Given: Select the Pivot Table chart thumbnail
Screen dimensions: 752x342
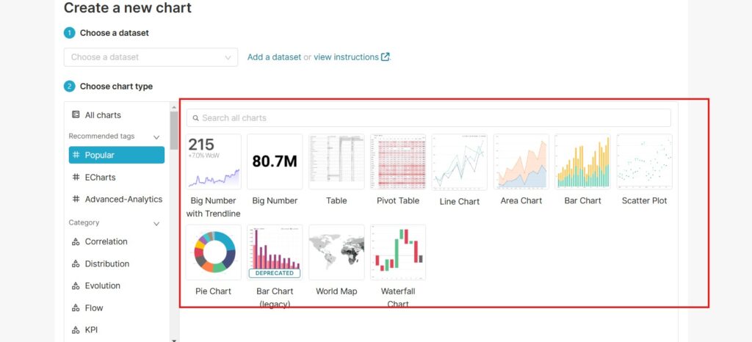Looking at the screenshot, I should (x=398, y=161).
